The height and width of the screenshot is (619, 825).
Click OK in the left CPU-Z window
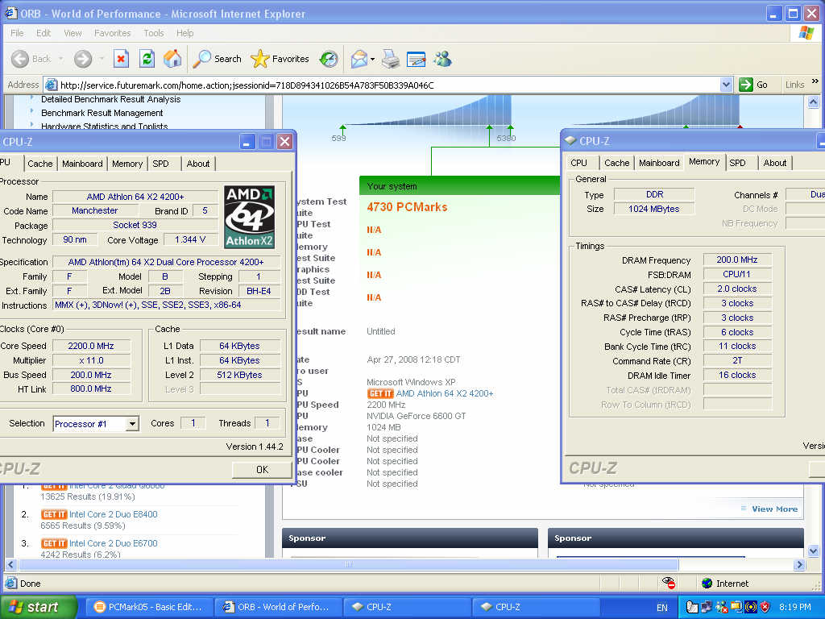[262, 470]
